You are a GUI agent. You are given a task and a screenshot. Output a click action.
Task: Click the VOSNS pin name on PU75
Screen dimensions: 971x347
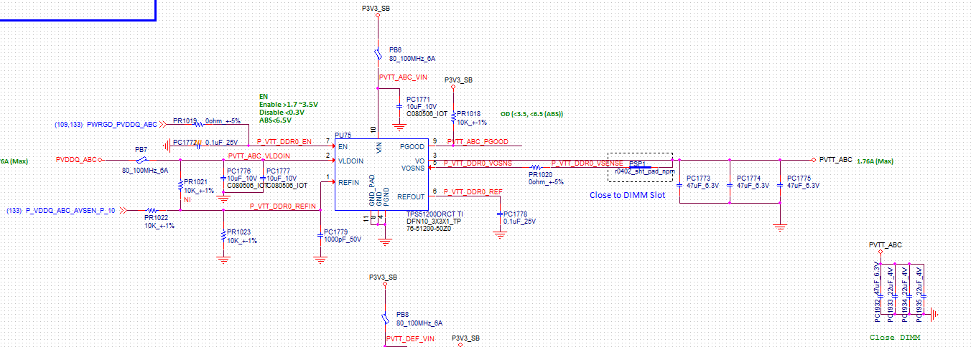412,167
